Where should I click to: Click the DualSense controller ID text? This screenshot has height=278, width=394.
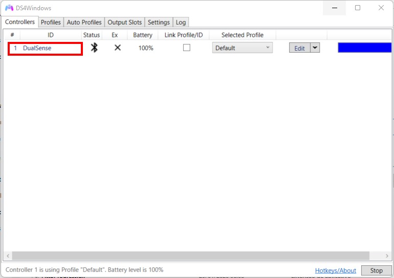[x=37, y=48]
